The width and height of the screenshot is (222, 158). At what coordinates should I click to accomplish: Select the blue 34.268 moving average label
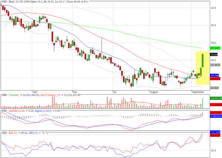pos(215,75)
